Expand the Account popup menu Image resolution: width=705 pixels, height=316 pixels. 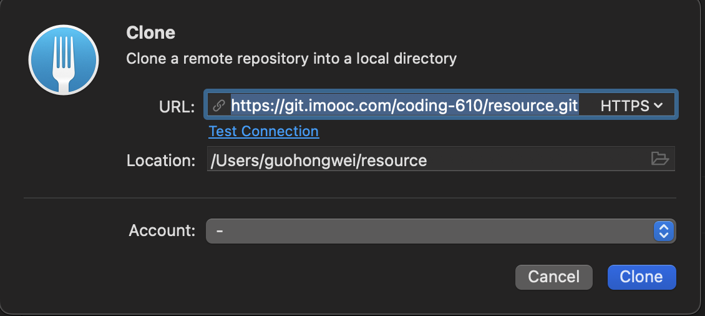pyautogui.click(x=440, y=231)
